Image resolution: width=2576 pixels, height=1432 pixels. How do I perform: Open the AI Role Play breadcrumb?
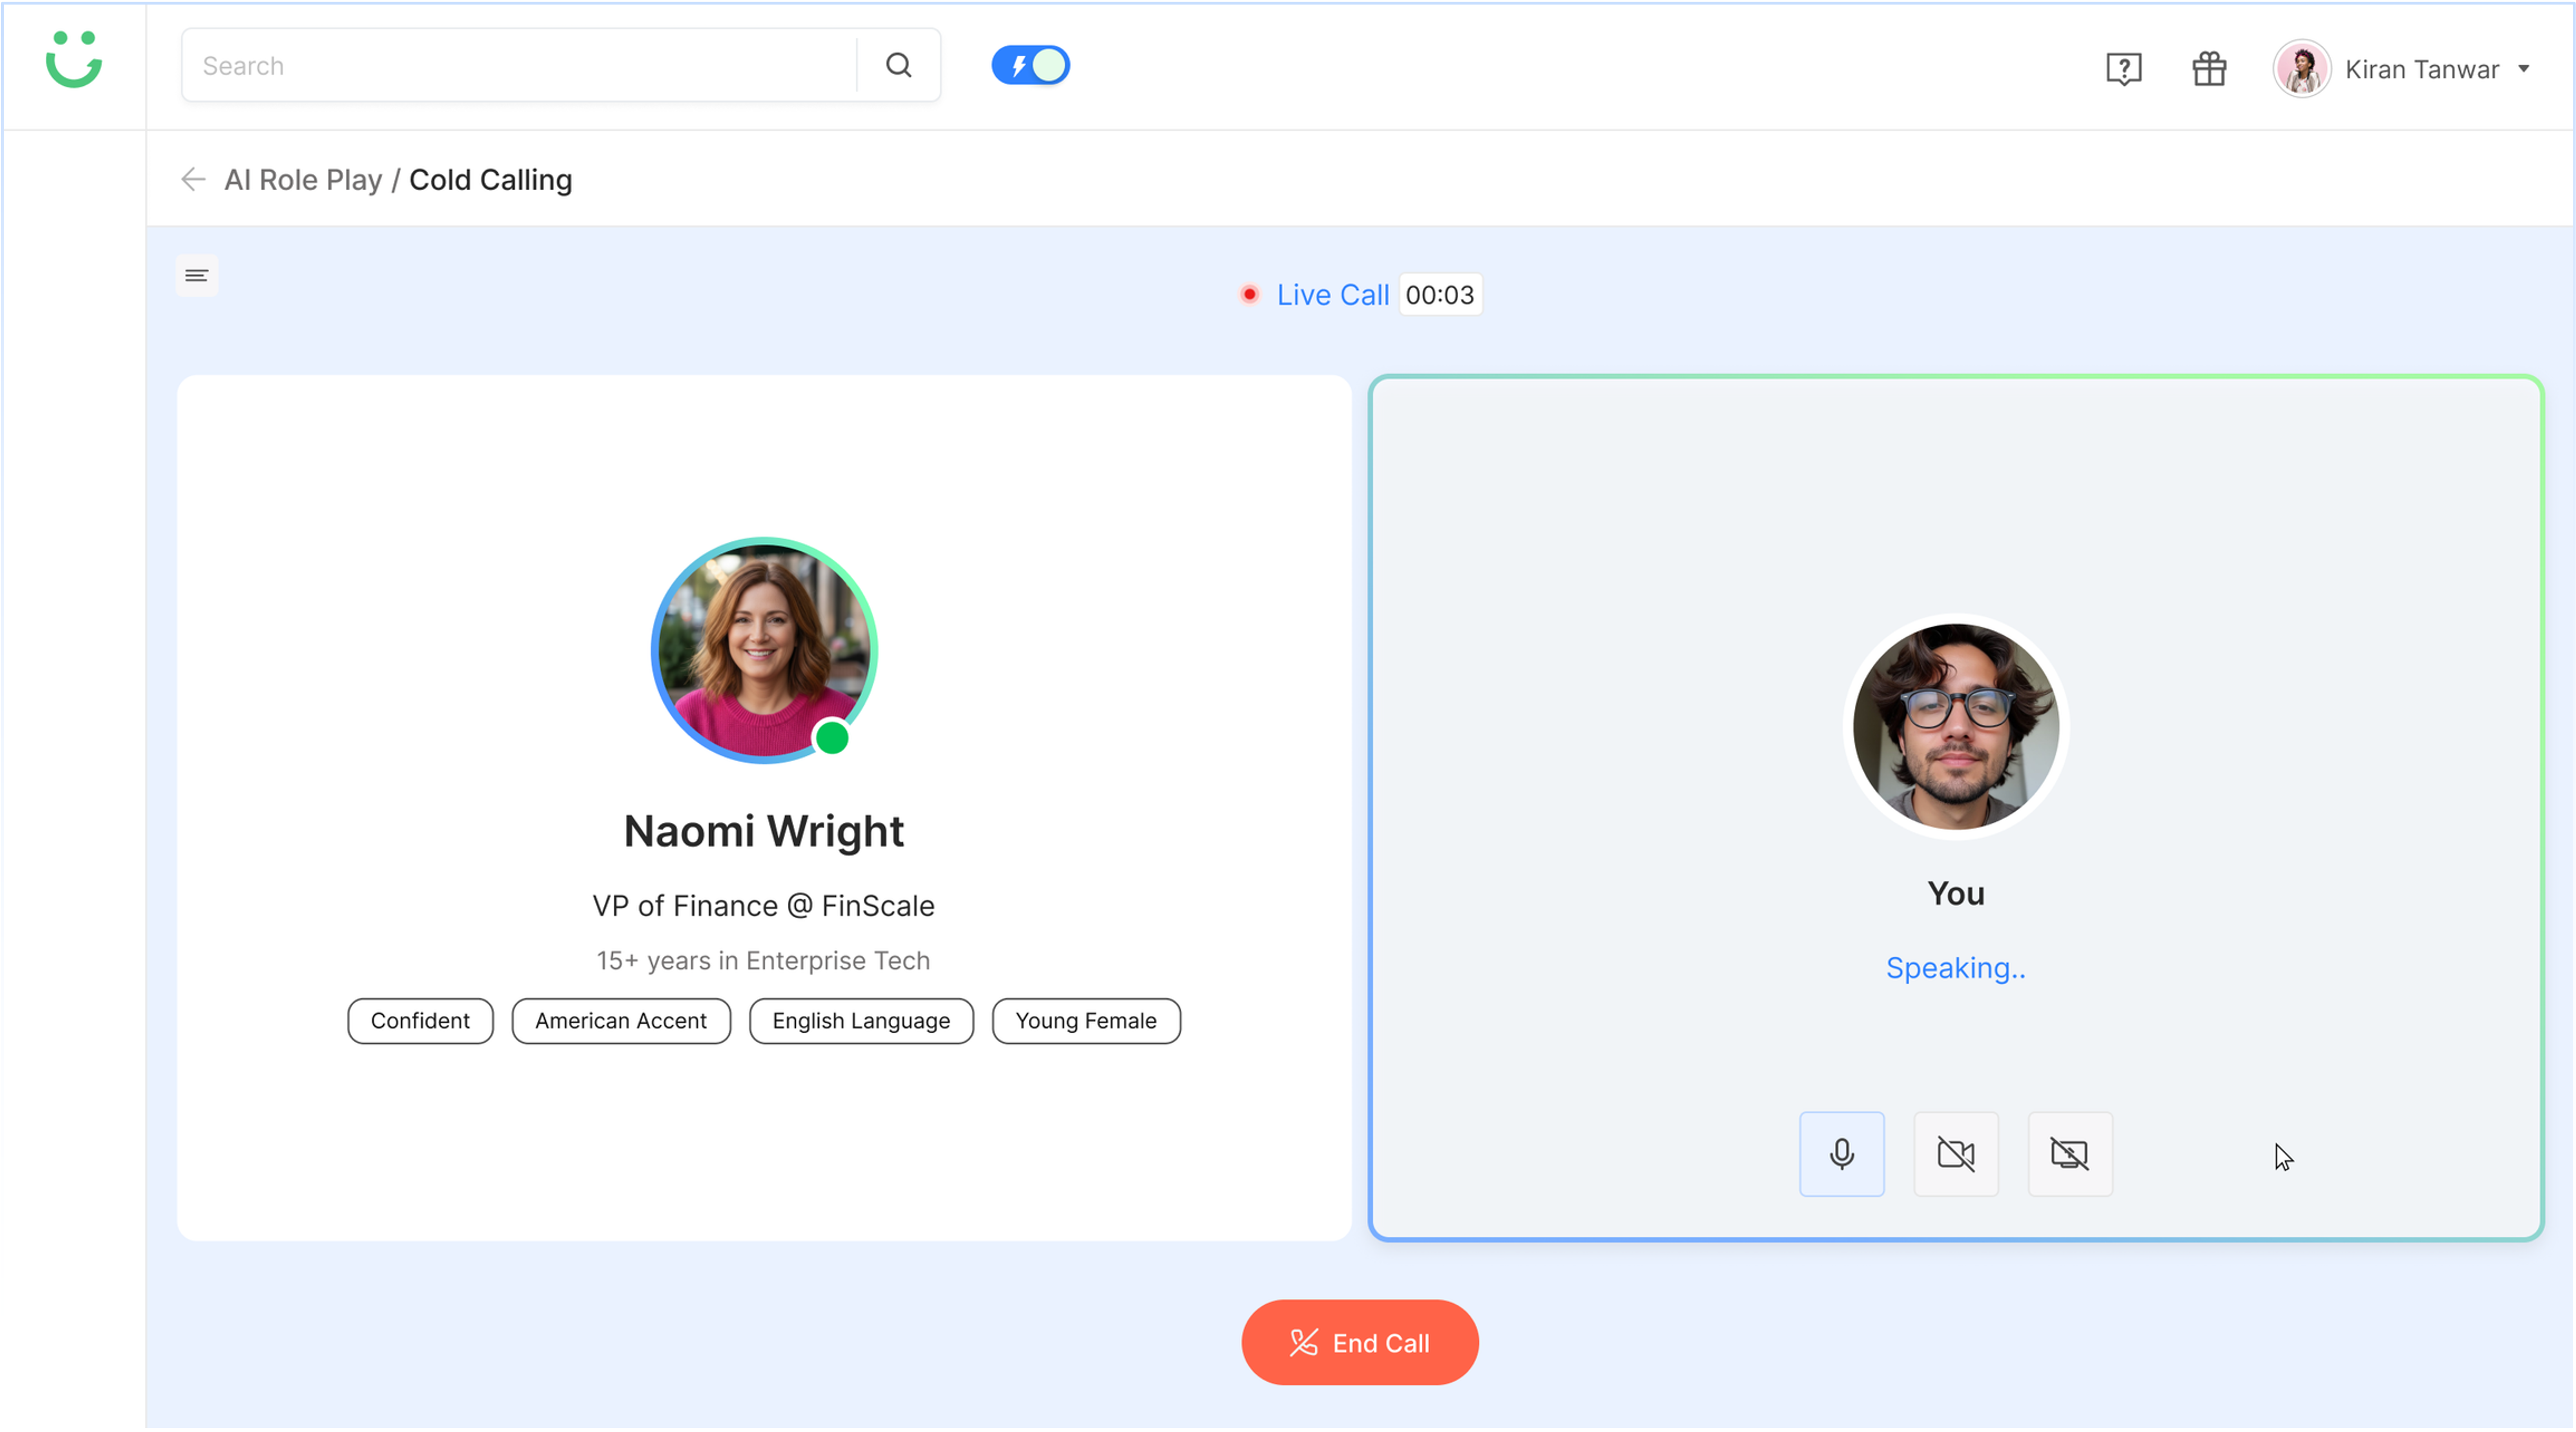[303, 180]
